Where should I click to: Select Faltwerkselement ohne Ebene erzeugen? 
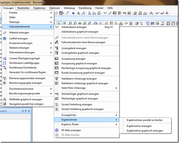[x=87, y=42]
